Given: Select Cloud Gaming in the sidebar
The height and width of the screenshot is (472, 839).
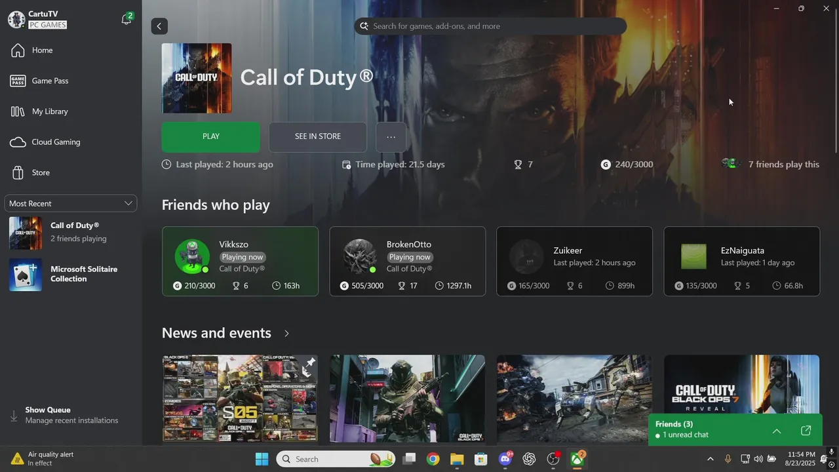Looking at the screenshot, I should [x=71, y=142].
